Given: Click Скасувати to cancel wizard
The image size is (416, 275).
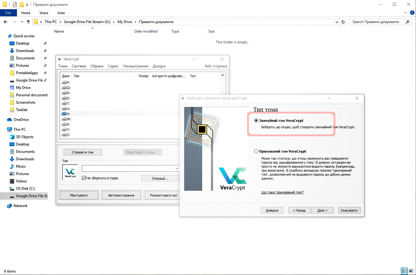Looking at the screenshot, I should (x=349, y=210).
